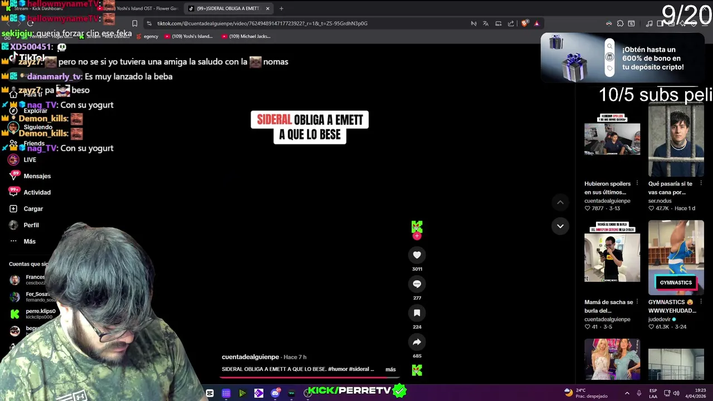Save video with the bookmark icon showing 224

coord(417,312)
